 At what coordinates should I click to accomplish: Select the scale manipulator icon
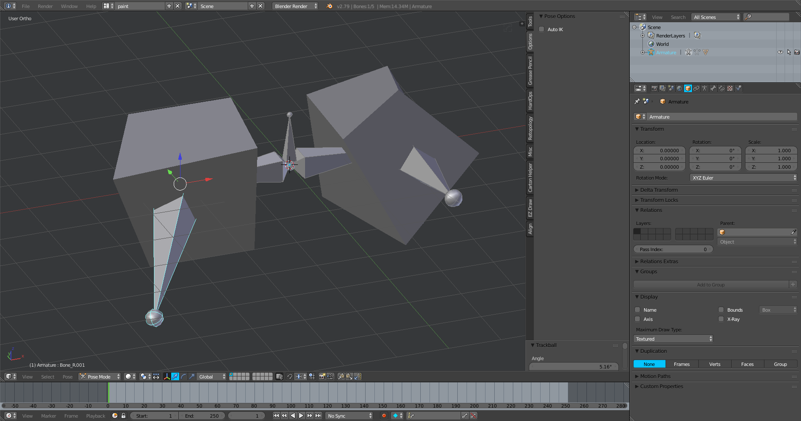coord(192,376)
